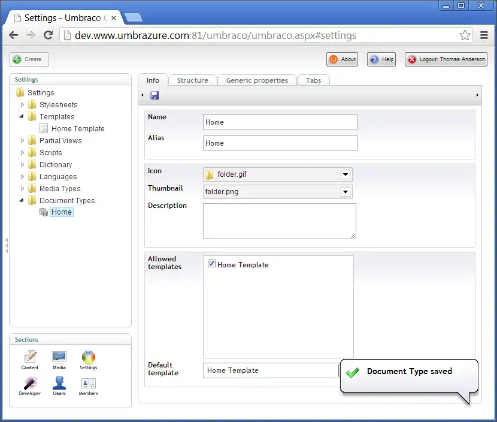497x422 pixels.
Task: Collapse the Templates tree node
Action: tap(22, 116)
